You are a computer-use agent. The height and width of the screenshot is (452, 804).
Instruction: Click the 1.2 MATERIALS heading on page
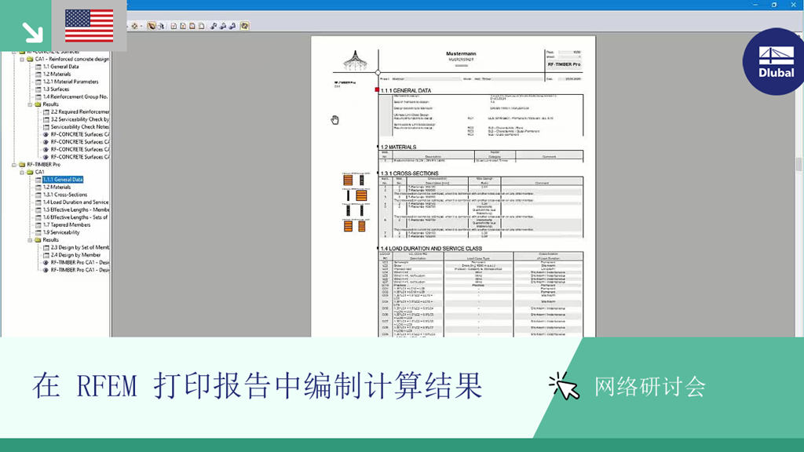(398, 147)
